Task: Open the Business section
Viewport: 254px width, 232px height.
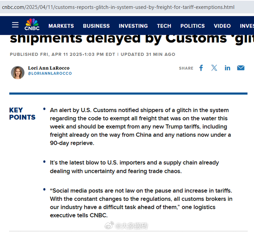Action: click(96, 26)
